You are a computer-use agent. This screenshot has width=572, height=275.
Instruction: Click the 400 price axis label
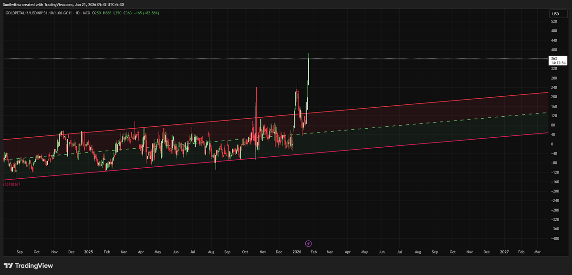(554, 50)
